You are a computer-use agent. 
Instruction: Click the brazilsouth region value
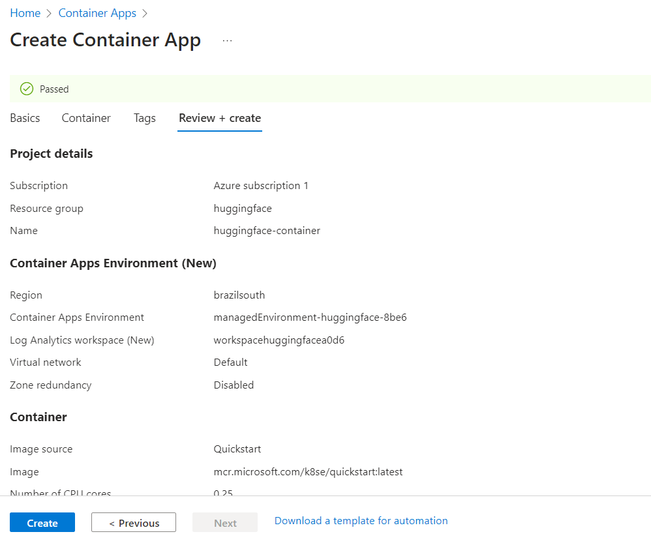pos(239,295)
